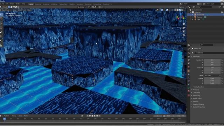
Task: Select the Transform tool in the left toolbar
Action: 1,36
